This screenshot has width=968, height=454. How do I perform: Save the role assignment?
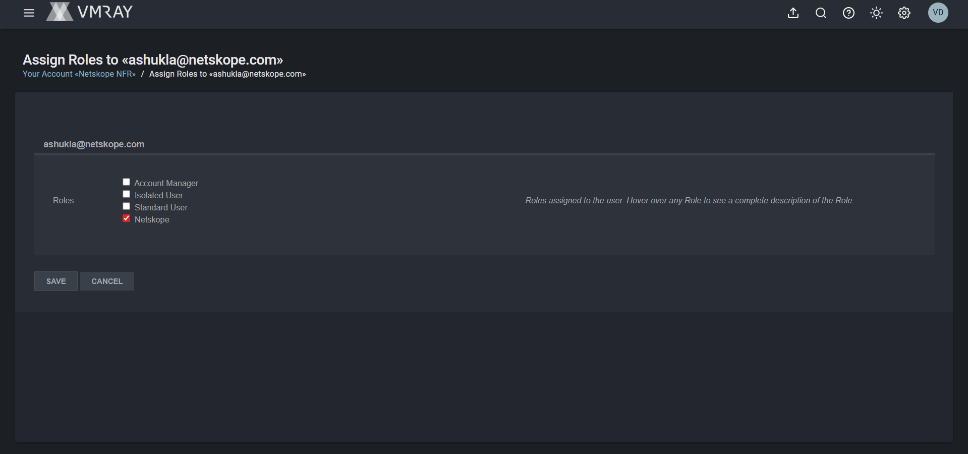pyautogui.click(x=56, y=281)
